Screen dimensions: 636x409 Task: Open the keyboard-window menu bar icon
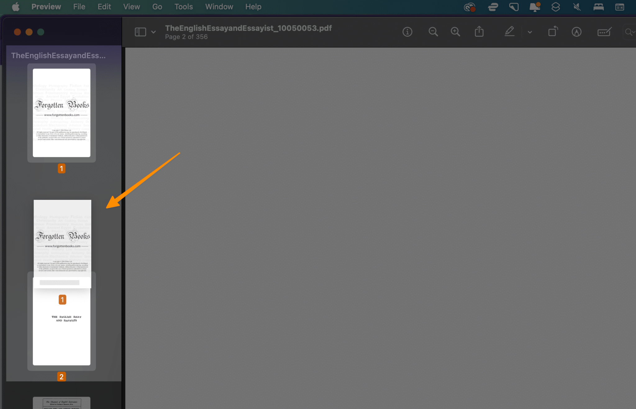click(620, 7)
